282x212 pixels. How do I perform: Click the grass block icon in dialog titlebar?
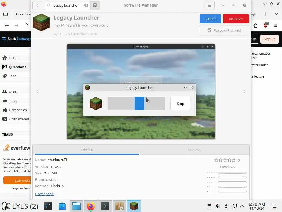[87, 88]
